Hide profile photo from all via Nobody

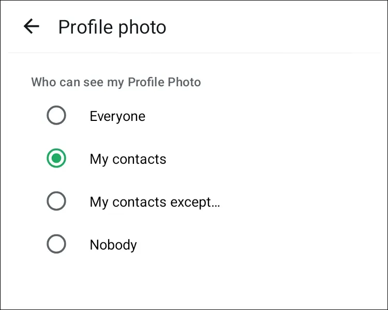click(56, 244)
